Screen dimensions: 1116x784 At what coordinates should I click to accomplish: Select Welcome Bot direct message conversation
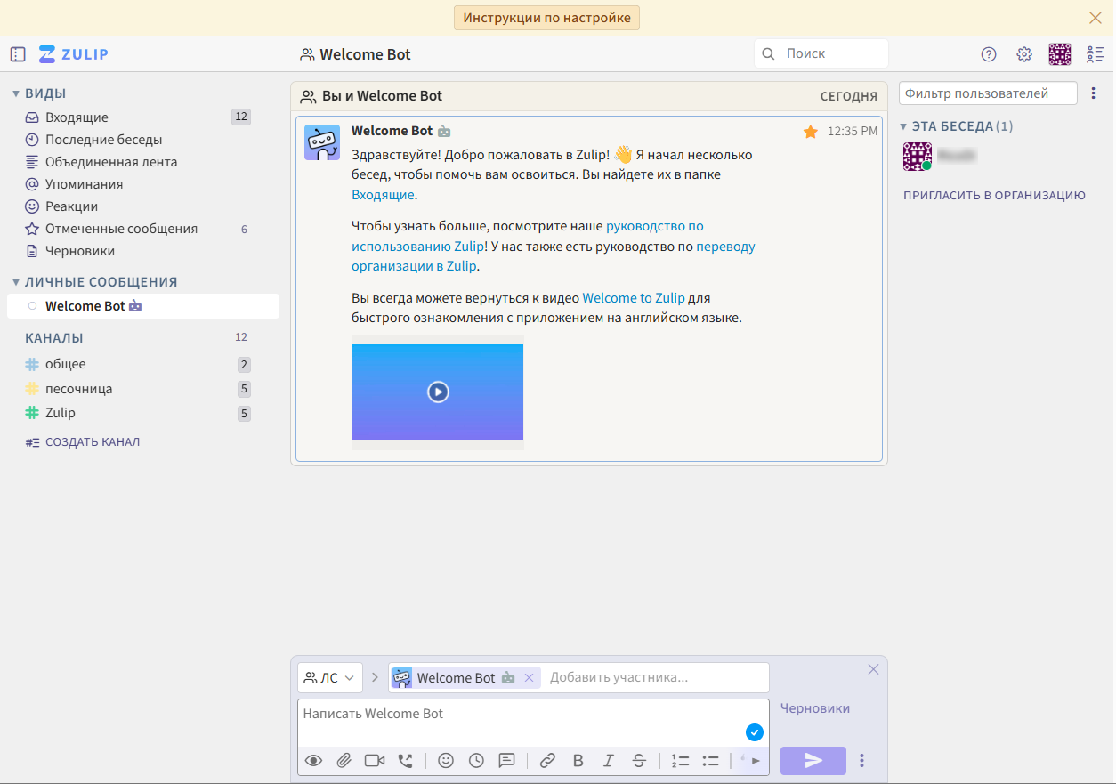pyautogui.click(x=142, y=306)
